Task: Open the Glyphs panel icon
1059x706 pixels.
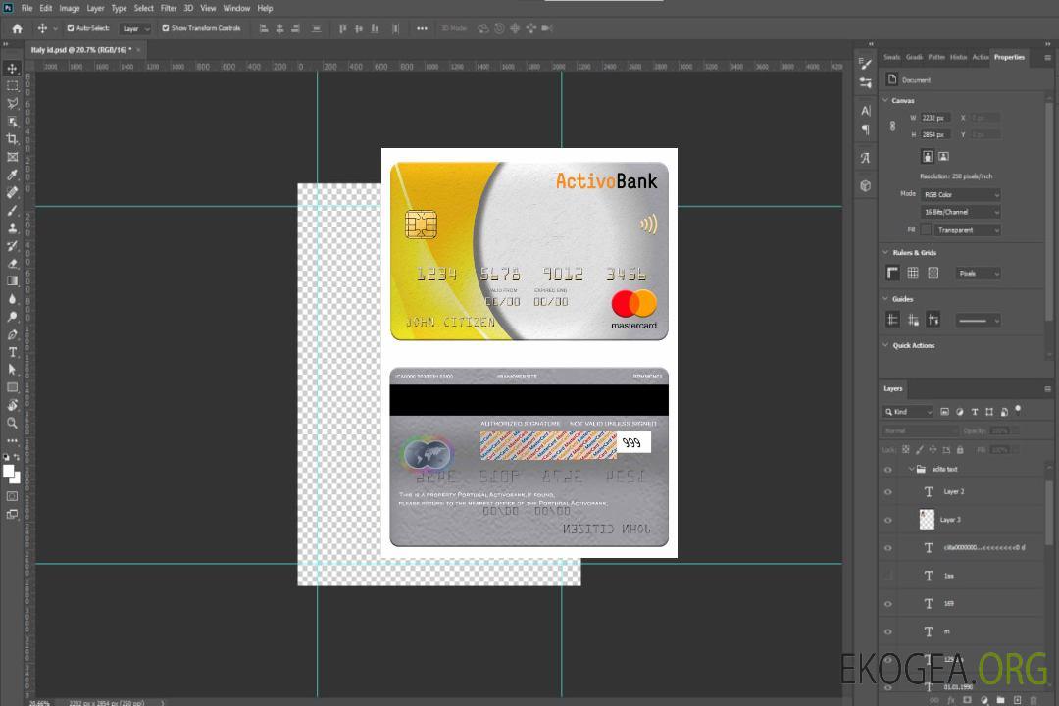Action: tap(866, 158)
